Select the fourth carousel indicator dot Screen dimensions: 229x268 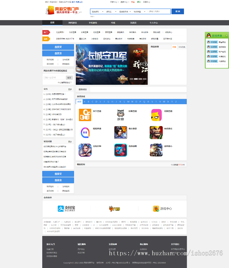145,79
